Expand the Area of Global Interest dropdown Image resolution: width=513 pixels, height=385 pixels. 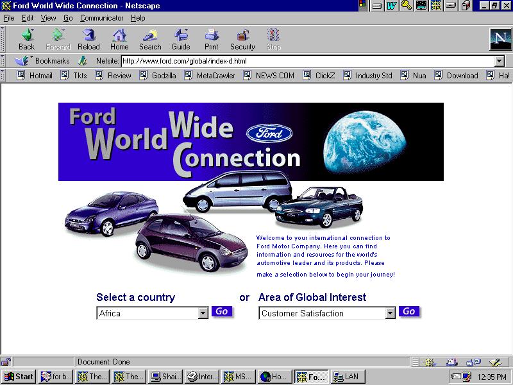click(x=390, y=314)
